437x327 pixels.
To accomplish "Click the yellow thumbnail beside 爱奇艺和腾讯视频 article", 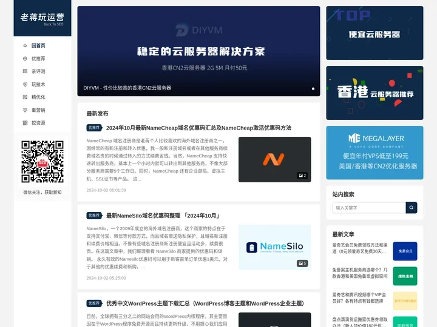I will pos(405,301).
